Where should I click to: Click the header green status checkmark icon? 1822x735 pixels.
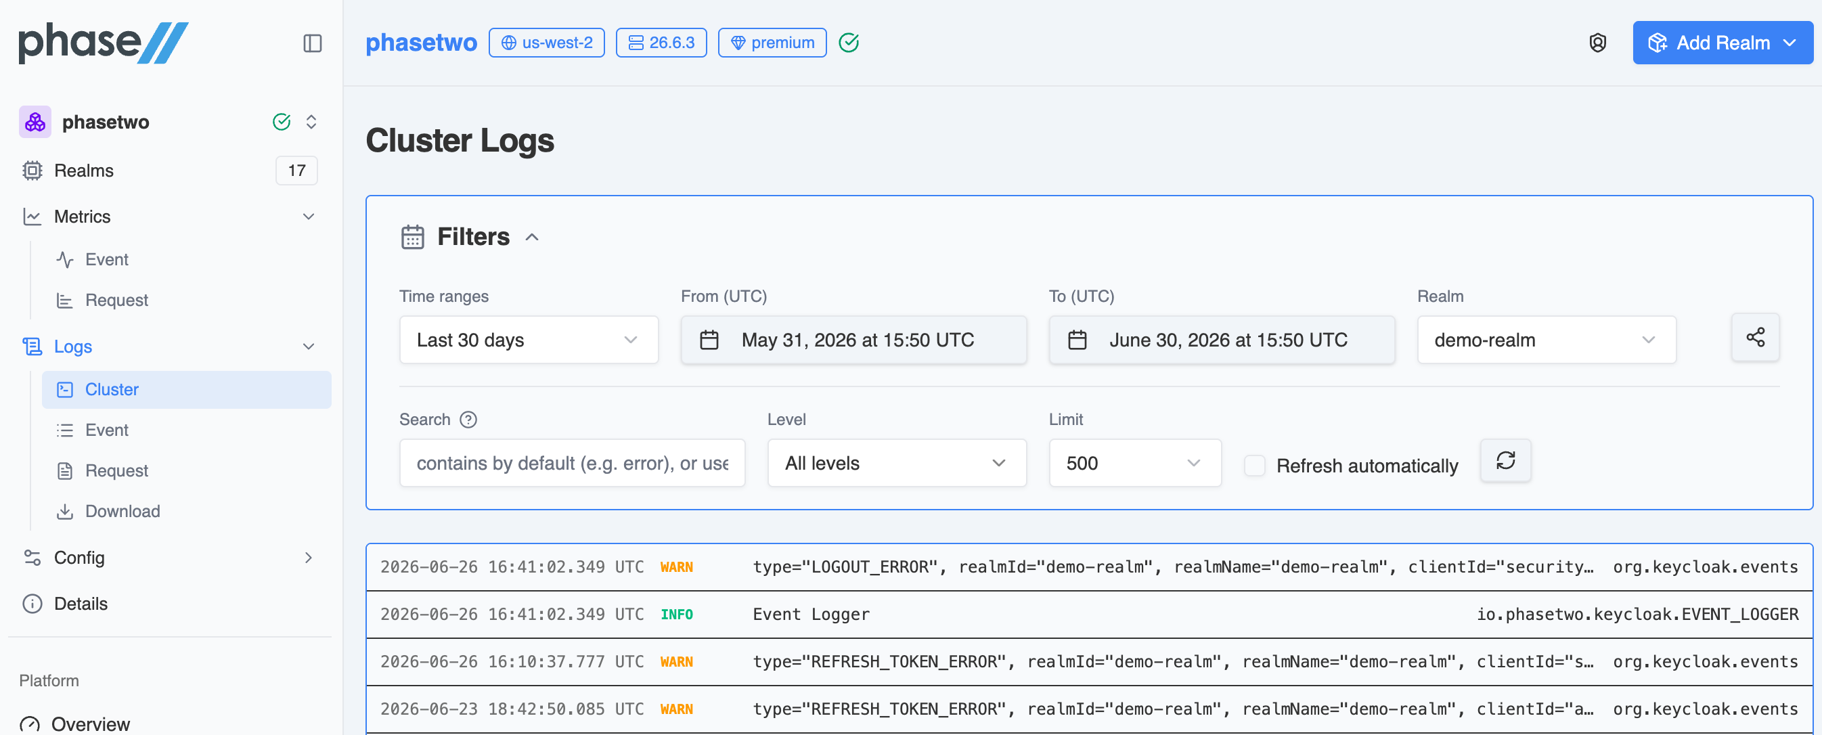coord(849,43)
